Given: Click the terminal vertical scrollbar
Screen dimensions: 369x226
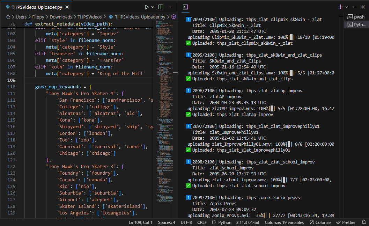Looking at the screenshot, I should [x=341, y=117].
